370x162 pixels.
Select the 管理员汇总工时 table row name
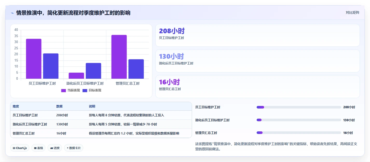point(24,133)
